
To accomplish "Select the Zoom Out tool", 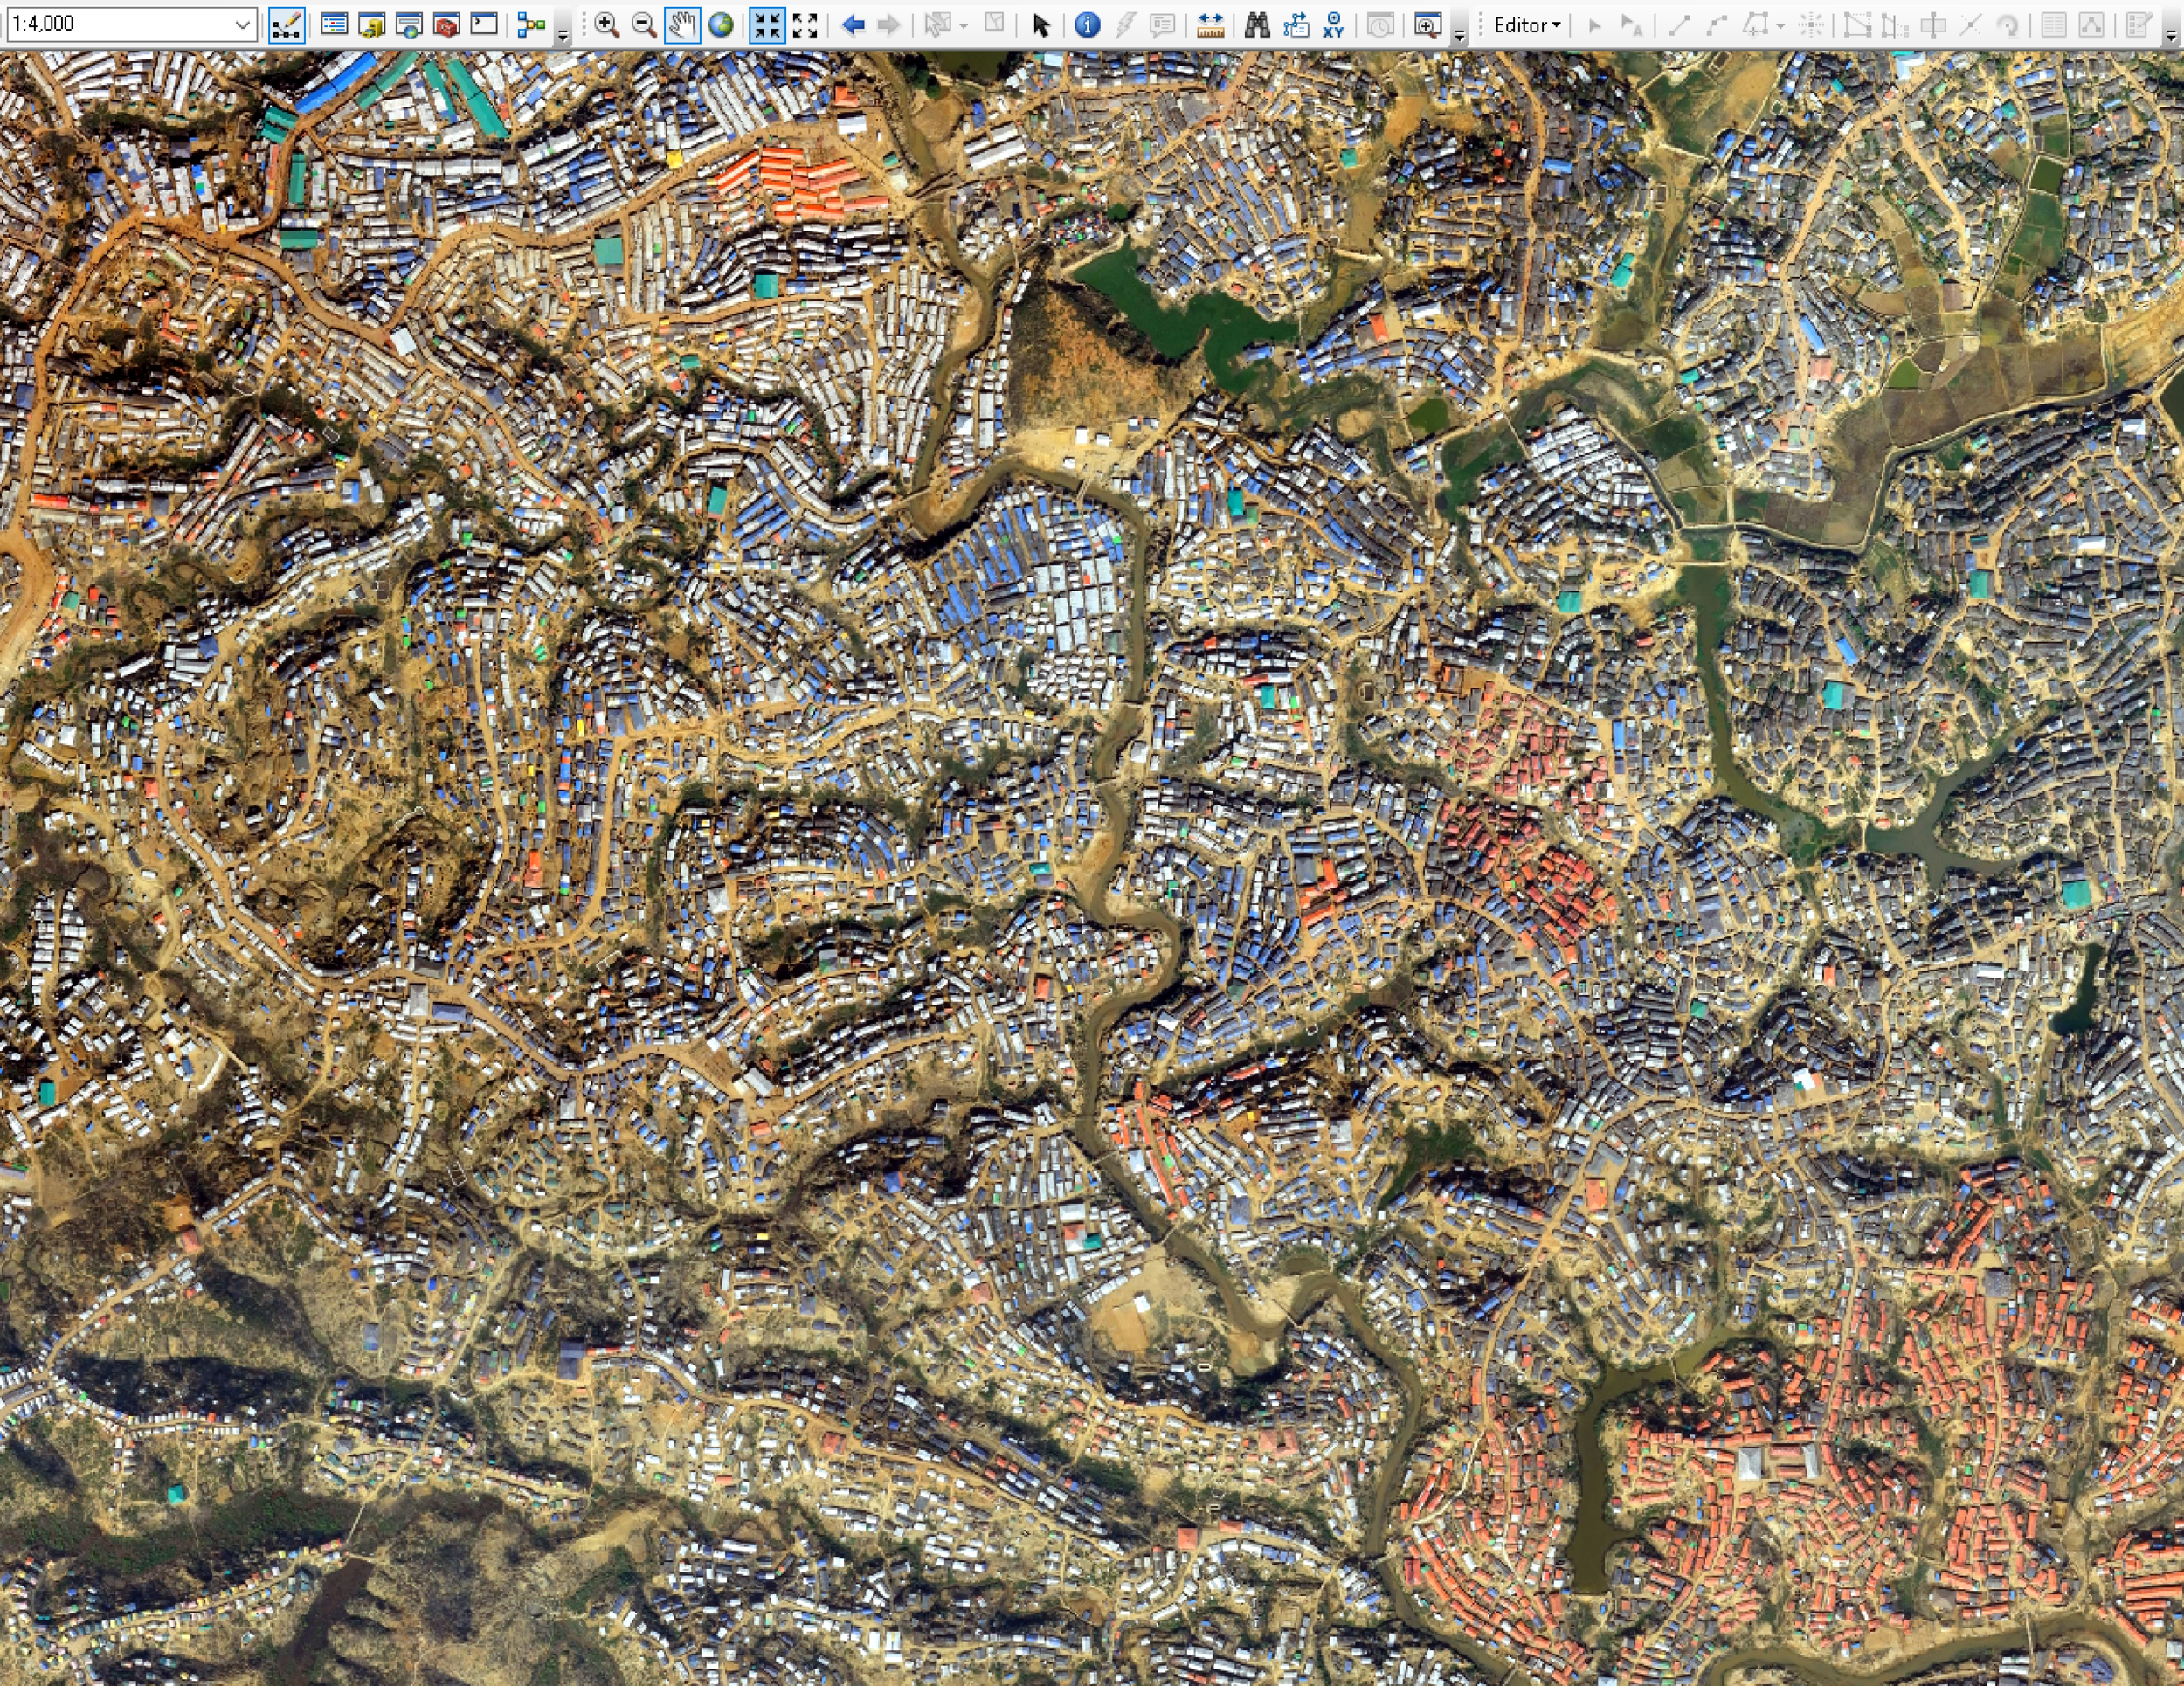I will 644,25.
